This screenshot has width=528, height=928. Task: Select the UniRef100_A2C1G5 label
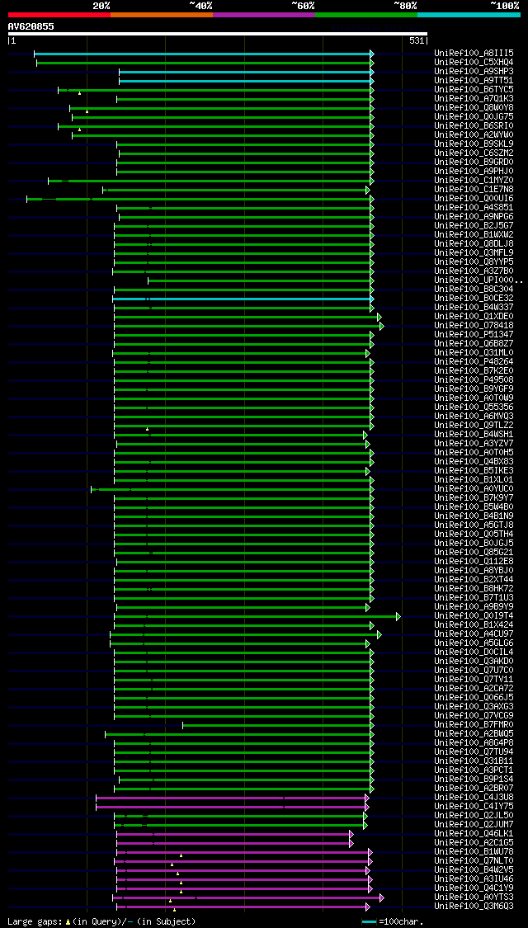pos(474,843)
